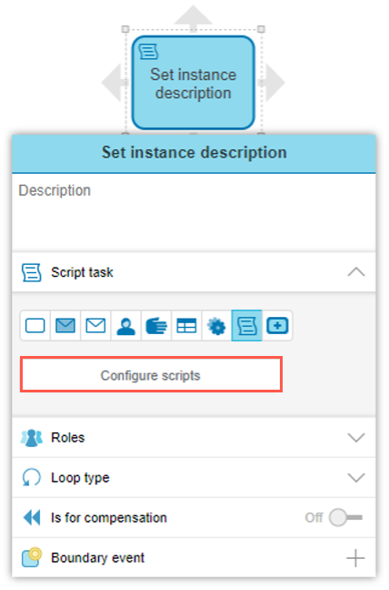The height and width of the screenshot is (590, 389).
Task: Choose the receive task outlined envelope icon
Action: (95, 326)
